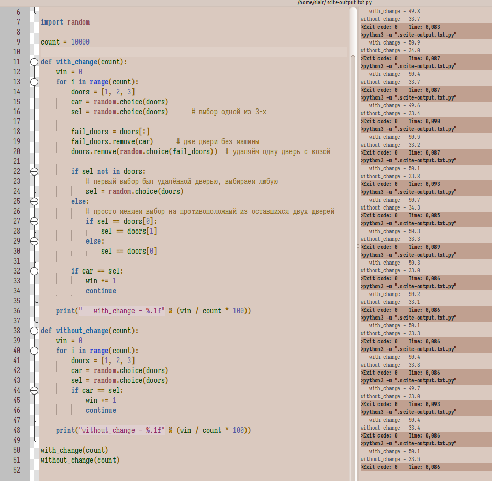Viewport: 492px width, 481px height.
Task: Click the with_change(count) call on line 50
Action: pyautogui.click(x=74, y=450)
